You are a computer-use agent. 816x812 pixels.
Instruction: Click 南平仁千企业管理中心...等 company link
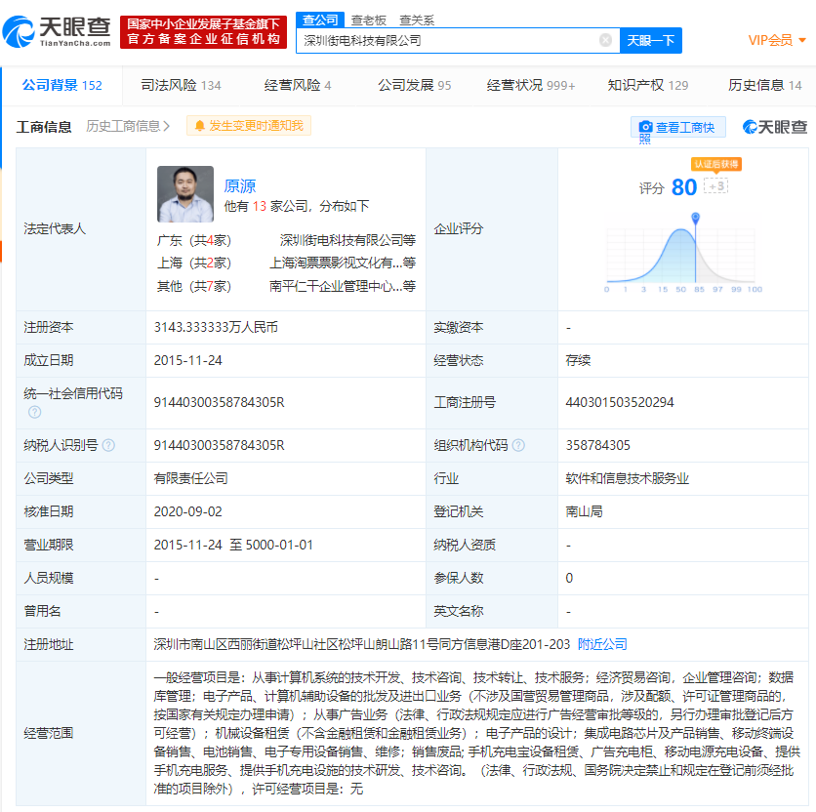click(x=343, y=286)
